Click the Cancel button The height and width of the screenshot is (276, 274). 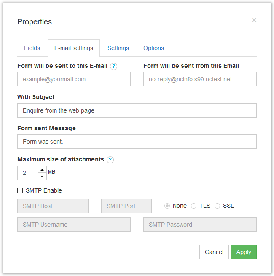pos(214,252)
